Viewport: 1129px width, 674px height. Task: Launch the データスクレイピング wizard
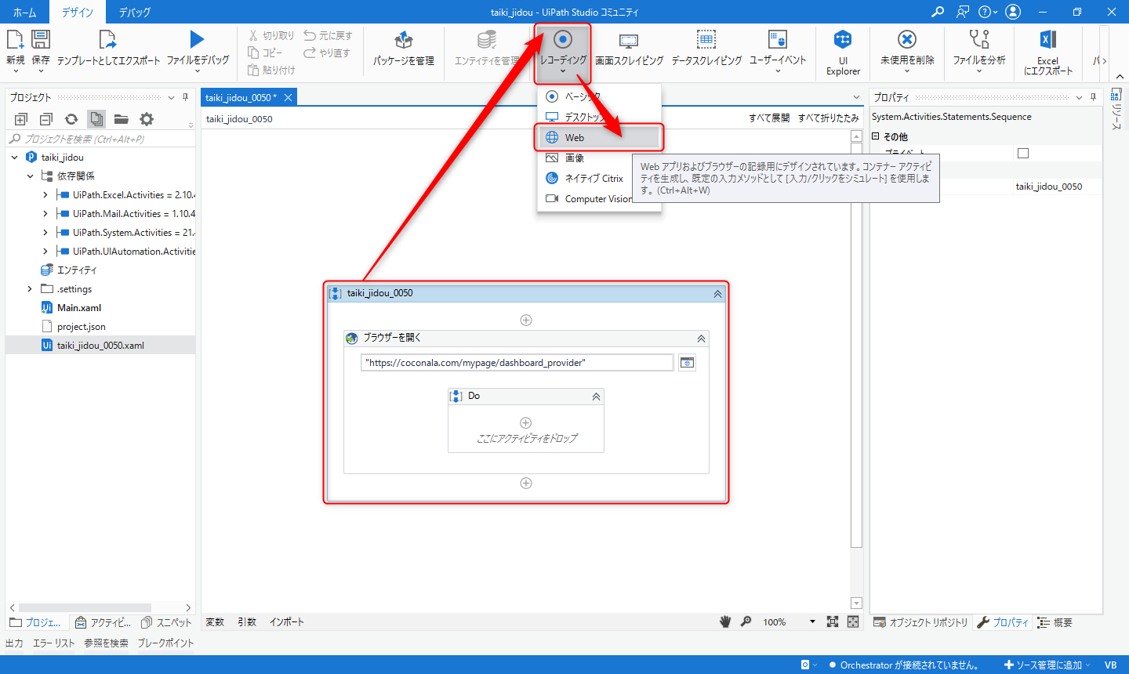coord(706,47)
